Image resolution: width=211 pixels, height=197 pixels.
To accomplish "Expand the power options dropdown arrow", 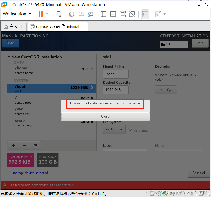I will [x=47, y=14].
